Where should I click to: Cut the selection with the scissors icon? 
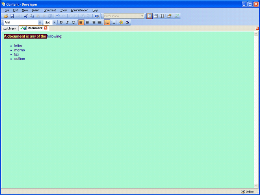tap(26, 16)
